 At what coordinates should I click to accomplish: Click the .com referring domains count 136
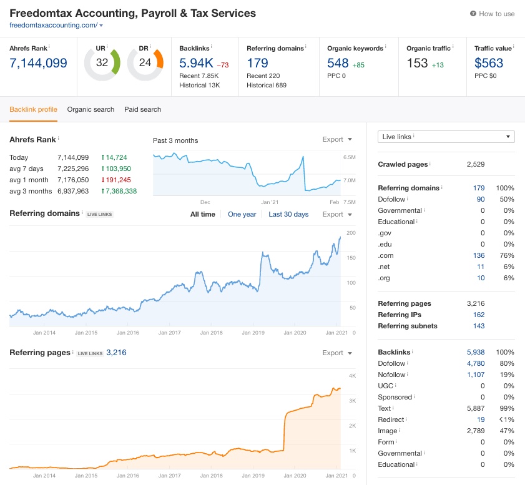click(x=479, y=255)
